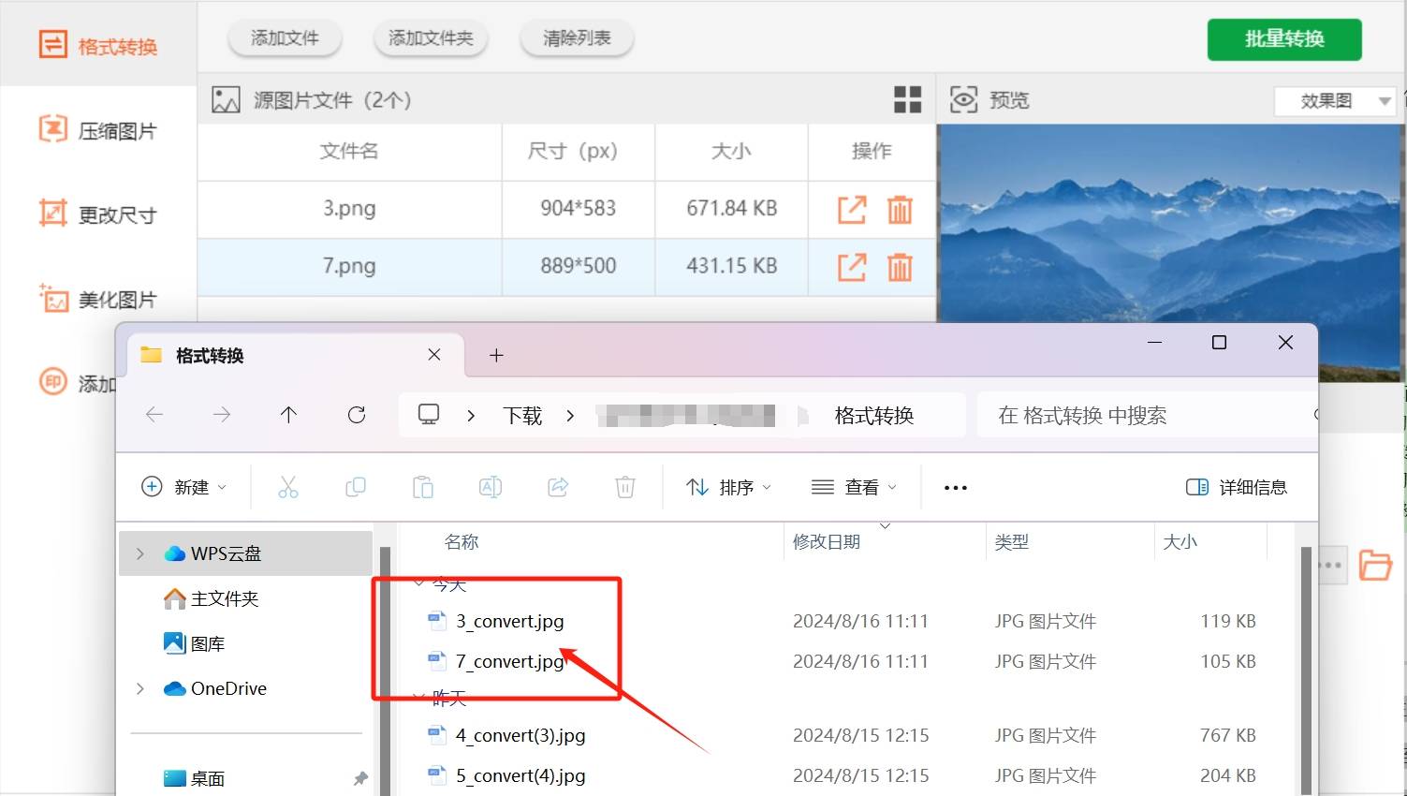
Task: Click the Cut scissors icon
Action: pyautogui.click(x=288, y=487)
